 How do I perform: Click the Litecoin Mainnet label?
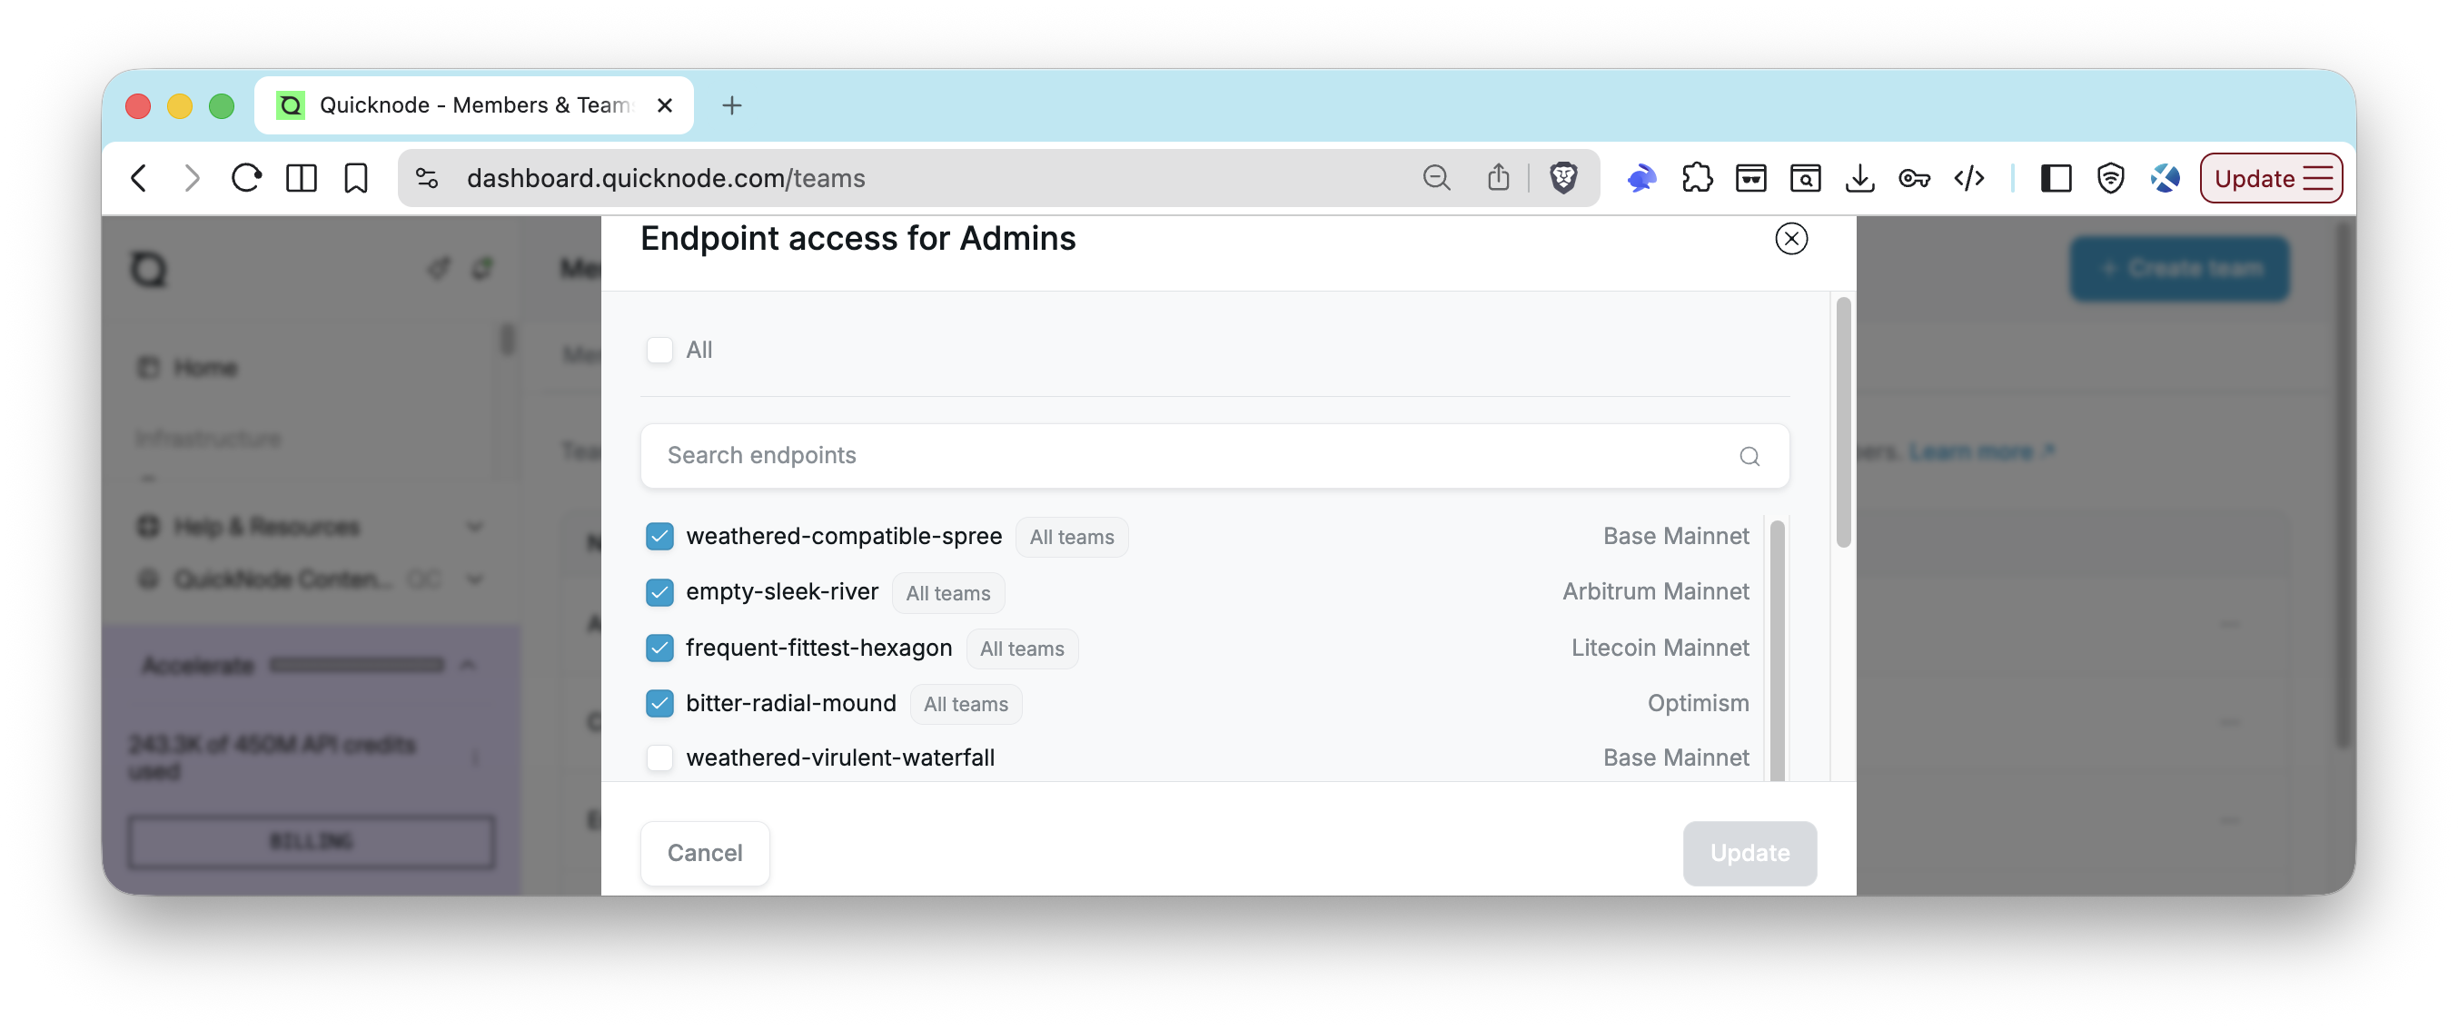(x=1660, y=648)
